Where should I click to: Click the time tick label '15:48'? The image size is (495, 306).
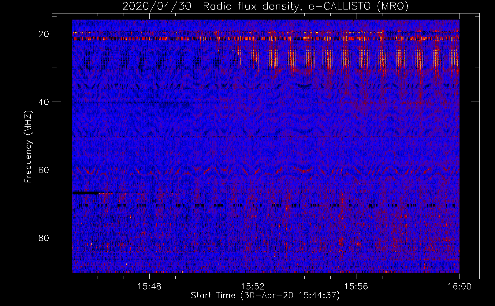pyautogui.click(x=149, y=287)
